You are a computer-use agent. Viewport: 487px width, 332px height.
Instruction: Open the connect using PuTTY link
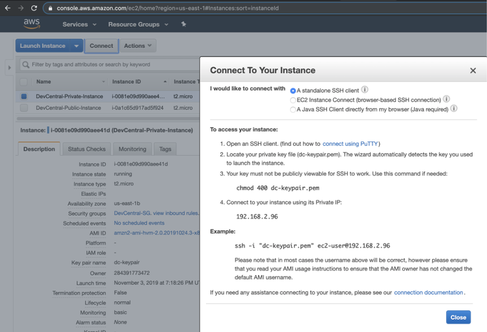click(x=350, y=143)
